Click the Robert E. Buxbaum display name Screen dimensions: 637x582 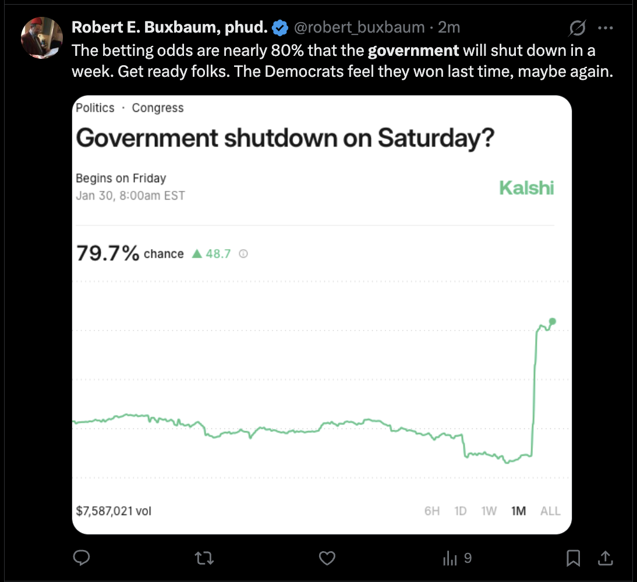click(x=169, y=27)
